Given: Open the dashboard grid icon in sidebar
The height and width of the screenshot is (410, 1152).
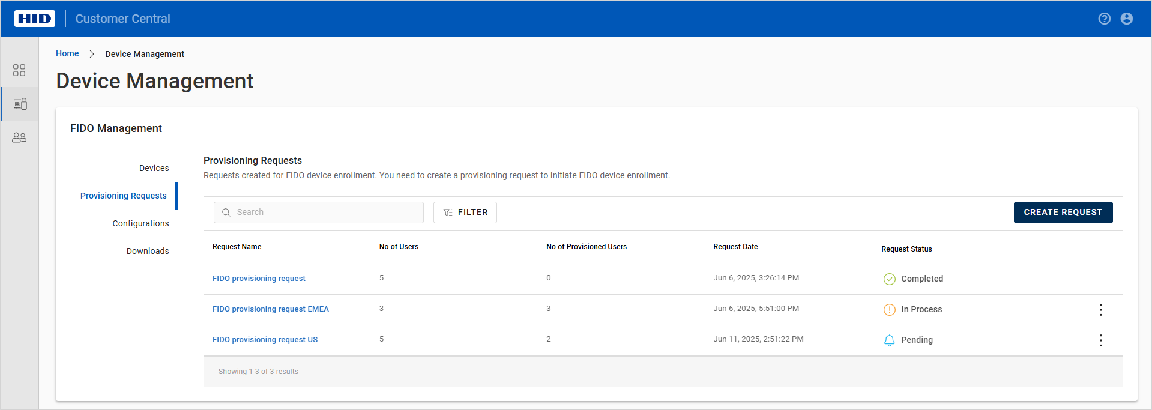Looking at the screenshot, I should tap(19, 70).
